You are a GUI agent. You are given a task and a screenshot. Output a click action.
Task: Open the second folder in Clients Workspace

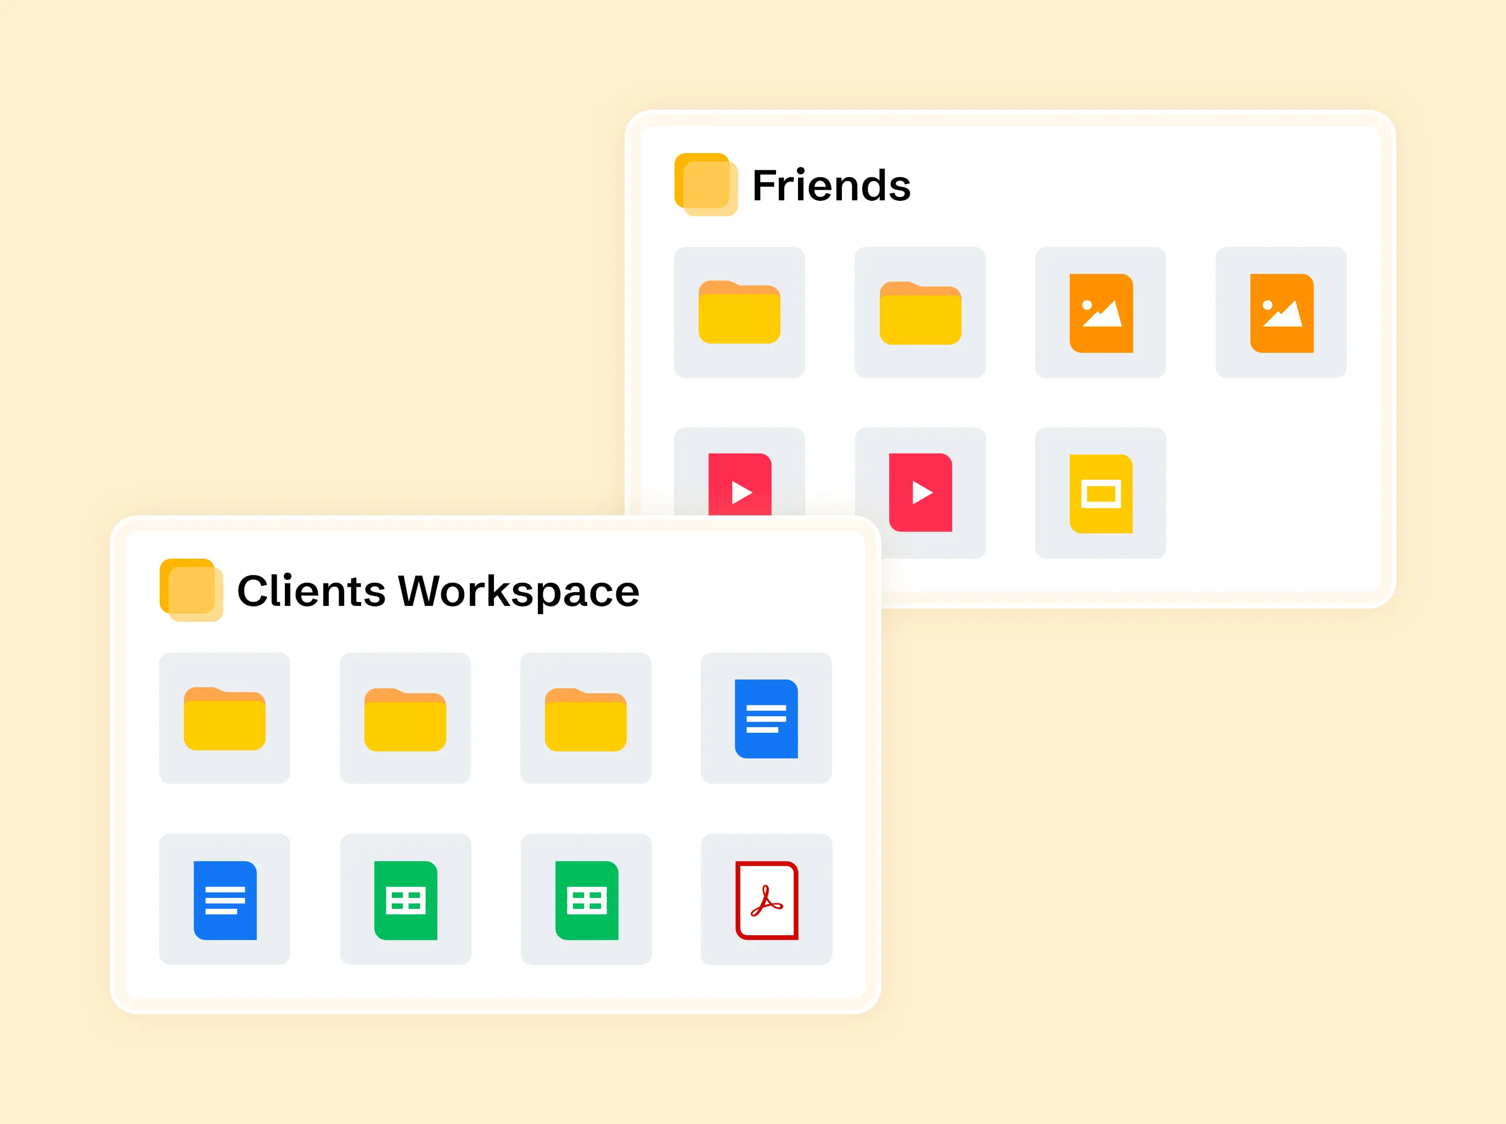point(406,718)
